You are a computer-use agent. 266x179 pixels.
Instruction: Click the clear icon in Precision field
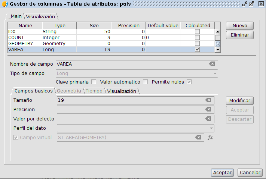(x=208, y=110)
